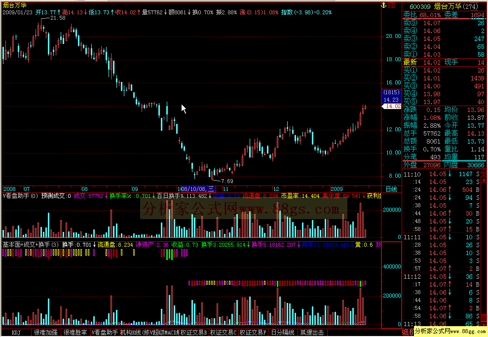Click the 烟台万华 name in the chart header
This screenshot has height=337, width=488.
tap(14, 5)
